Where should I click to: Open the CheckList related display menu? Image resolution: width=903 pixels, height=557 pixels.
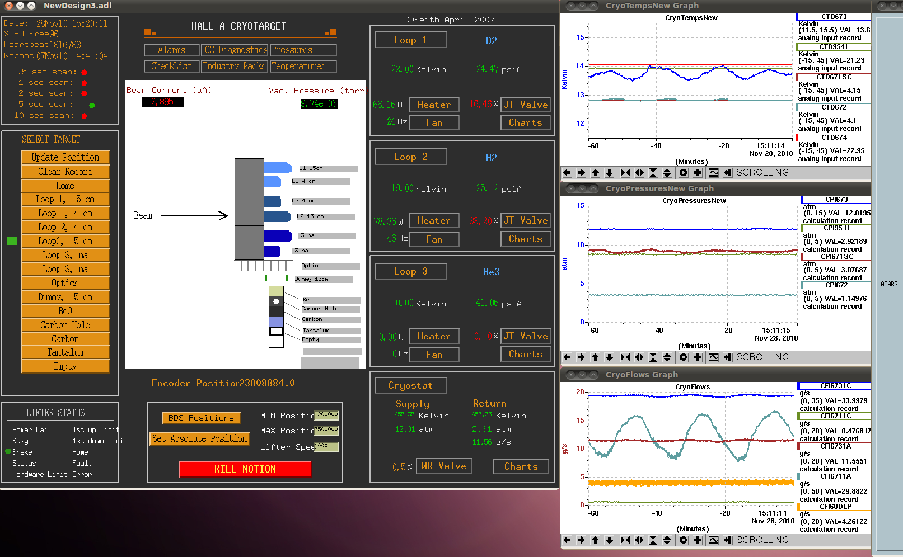[x=171, y=66]
